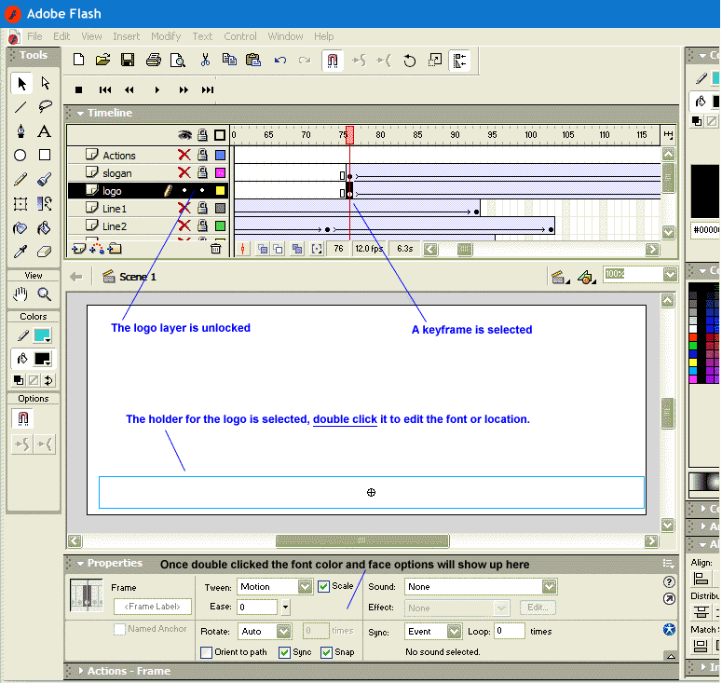Open the Tween dropdown
Image resolution: width=722 pixels, height=683 pixels.
click(305, 587)
